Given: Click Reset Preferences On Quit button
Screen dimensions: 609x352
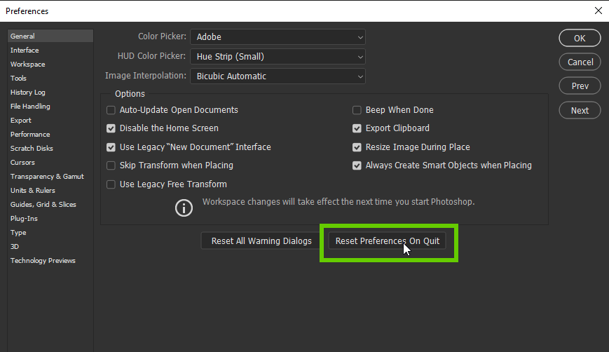Looking at the screenshot, I should [x=388, y=241].
